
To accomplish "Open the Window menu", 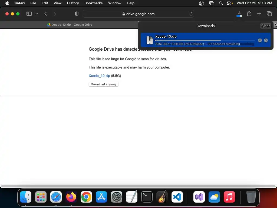I will [x=115, y=3].
